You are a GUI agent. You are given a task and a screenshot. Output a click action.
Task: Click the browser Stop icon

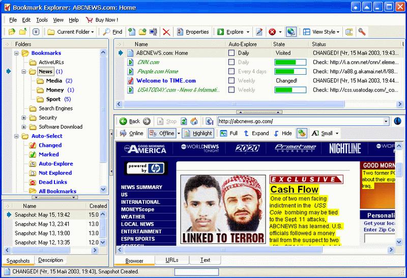(160, 121)
